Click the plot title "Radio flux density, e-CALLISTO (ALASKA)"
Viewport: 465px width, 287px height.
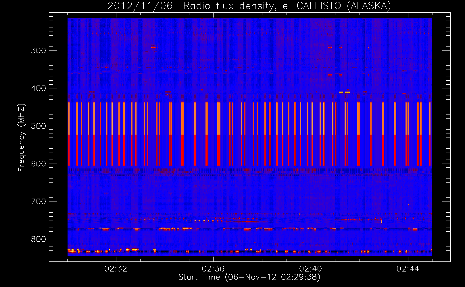[x=287, y=6]
